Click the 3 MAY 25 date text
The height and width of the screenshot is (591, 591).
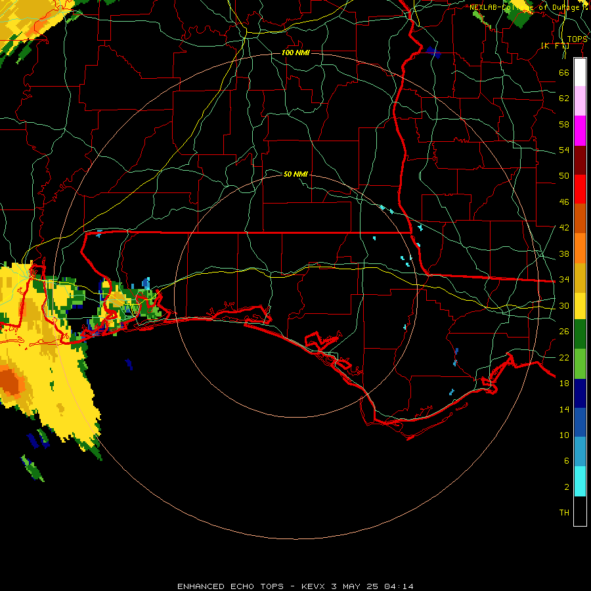356,586
